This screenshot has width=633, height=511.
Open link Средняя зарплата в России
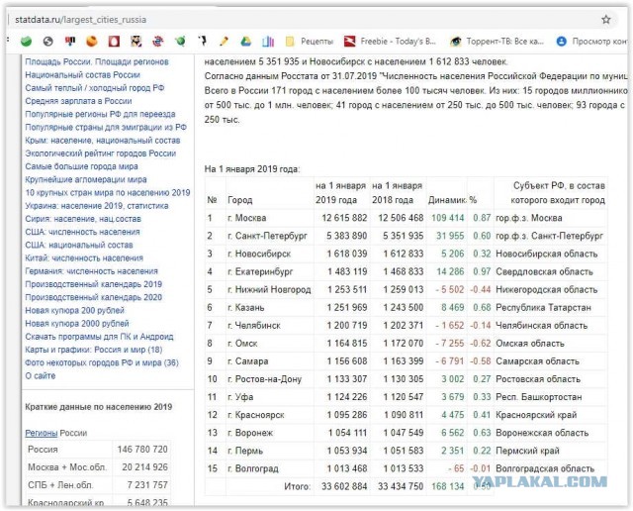click(78, 101)
